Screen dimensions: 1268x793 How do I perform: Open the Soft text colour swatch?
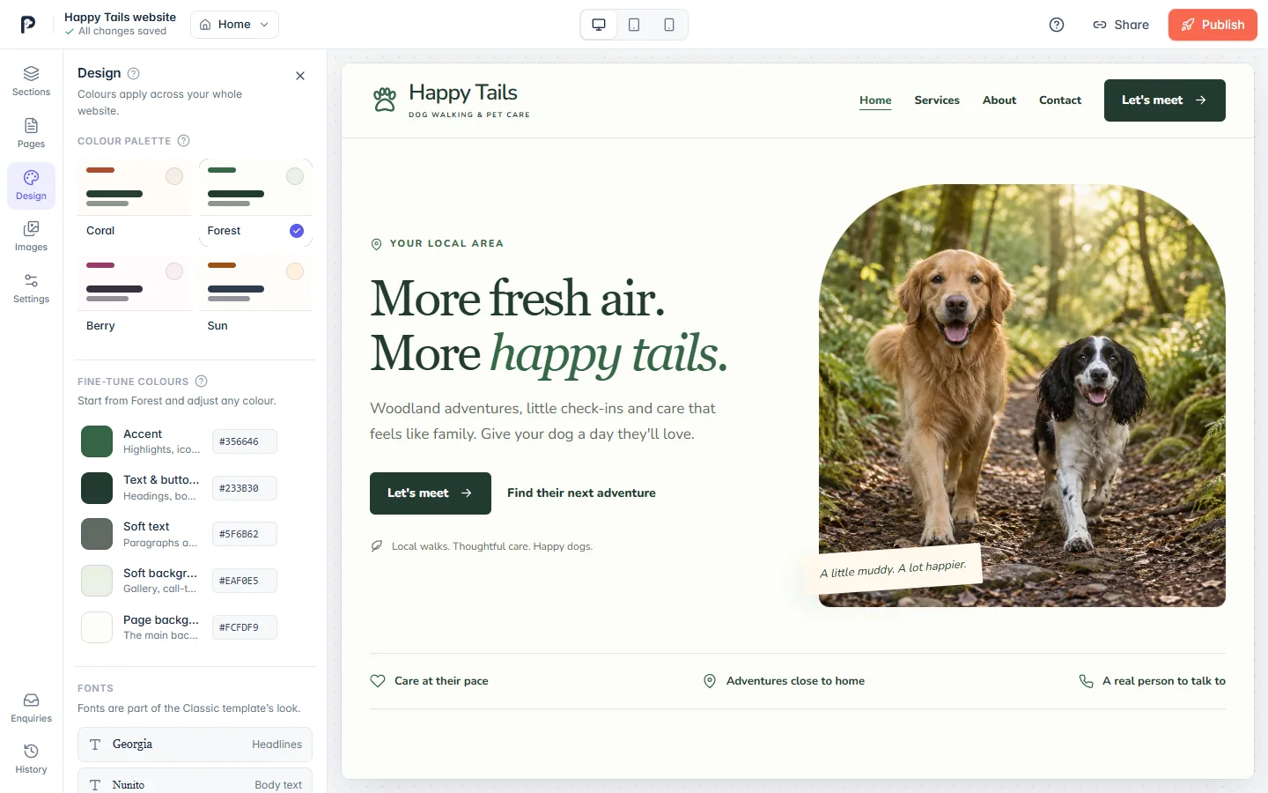[97, 534]
